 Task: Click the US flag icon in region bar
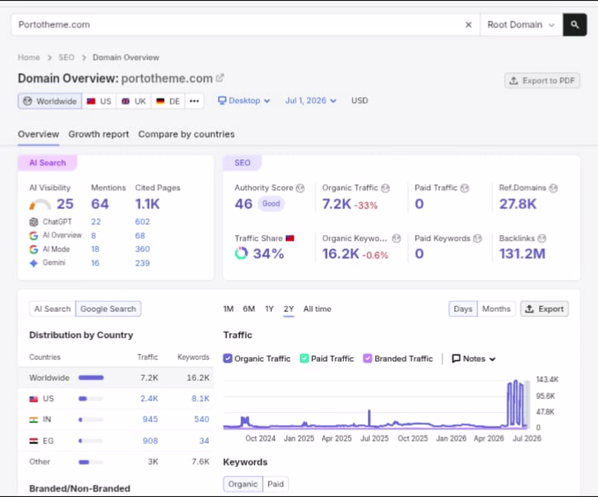[x=90, y=101]
